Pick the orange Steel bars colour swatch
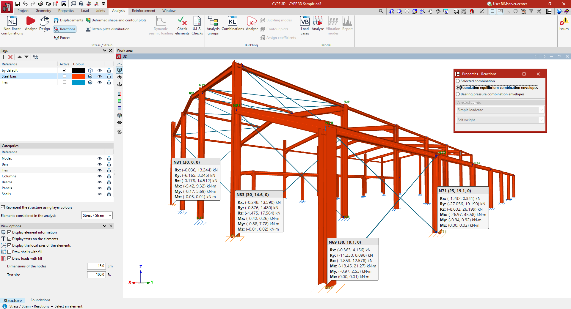Image resolution: width=571 pixels, height=309 pixels. 79,76
